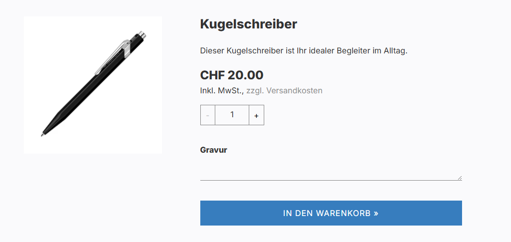Open the Kugelschreiber product image
Viewport: 511px width, 242px height.
point(93,85)
